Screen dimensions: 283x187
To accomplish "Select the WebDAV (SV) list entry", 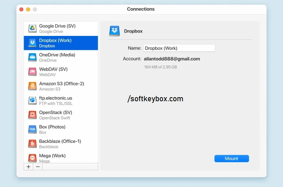I will (x=61, y=72).
